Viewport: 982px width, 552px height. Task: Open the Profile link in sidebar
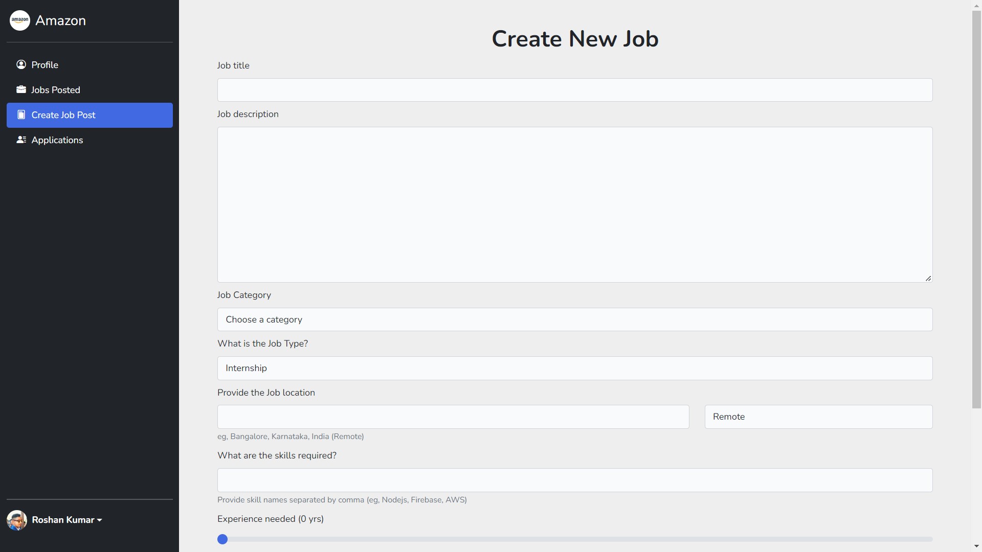coord(44,65)
